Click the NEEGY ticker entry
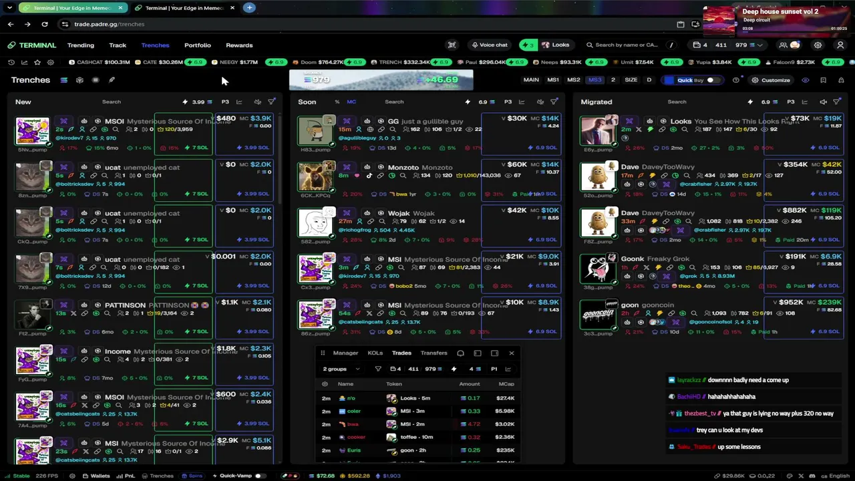The image size is (855, 481). click(x=234, y=62)
